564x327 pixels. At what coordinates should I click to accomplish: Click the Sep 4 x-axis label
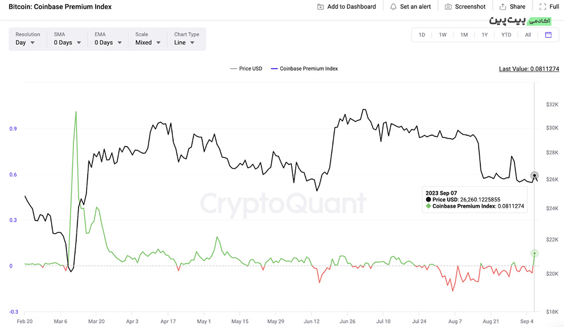(527, 321)
